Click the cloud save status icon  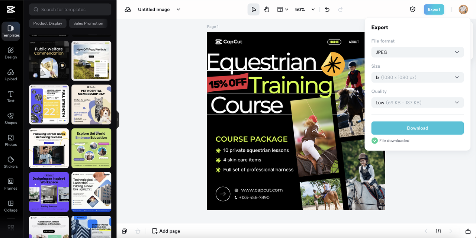pos(128,10)
